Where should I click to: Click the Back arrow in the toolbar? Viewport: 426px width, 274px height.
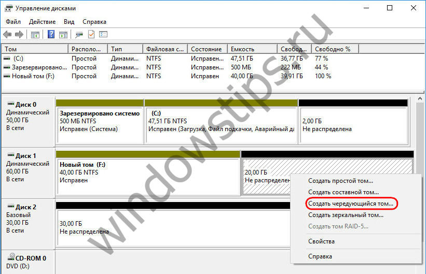coord(7,35)
